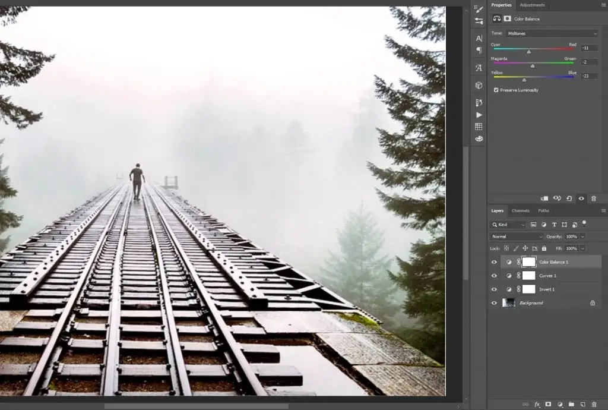608x410 pixels.
Task: Click prevent artboard auto-nesting lock icon
Action: point(535,248)
